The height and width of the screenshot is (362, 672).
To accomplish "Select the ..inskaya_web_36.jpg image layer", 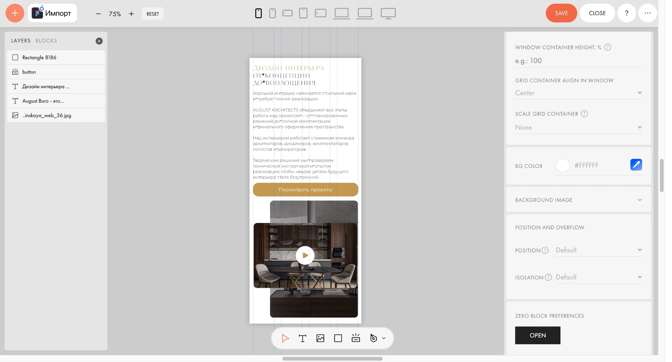I will 56,115.
